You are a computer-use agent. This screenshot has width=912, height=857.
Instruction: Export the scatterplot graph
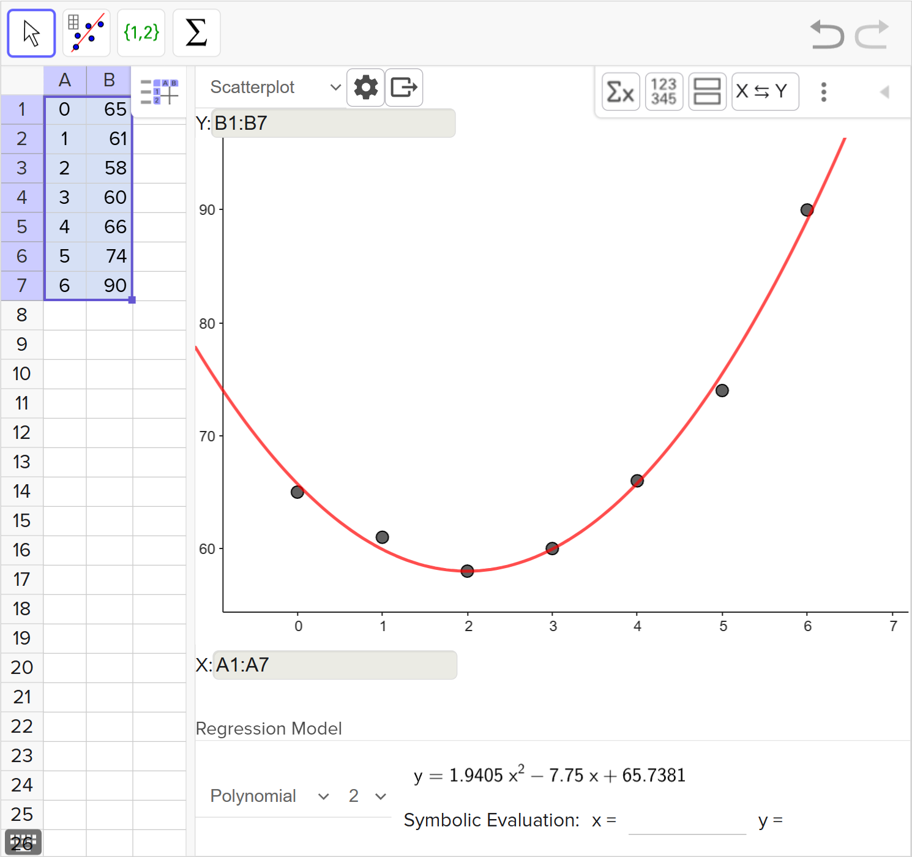tap(404, 88)
